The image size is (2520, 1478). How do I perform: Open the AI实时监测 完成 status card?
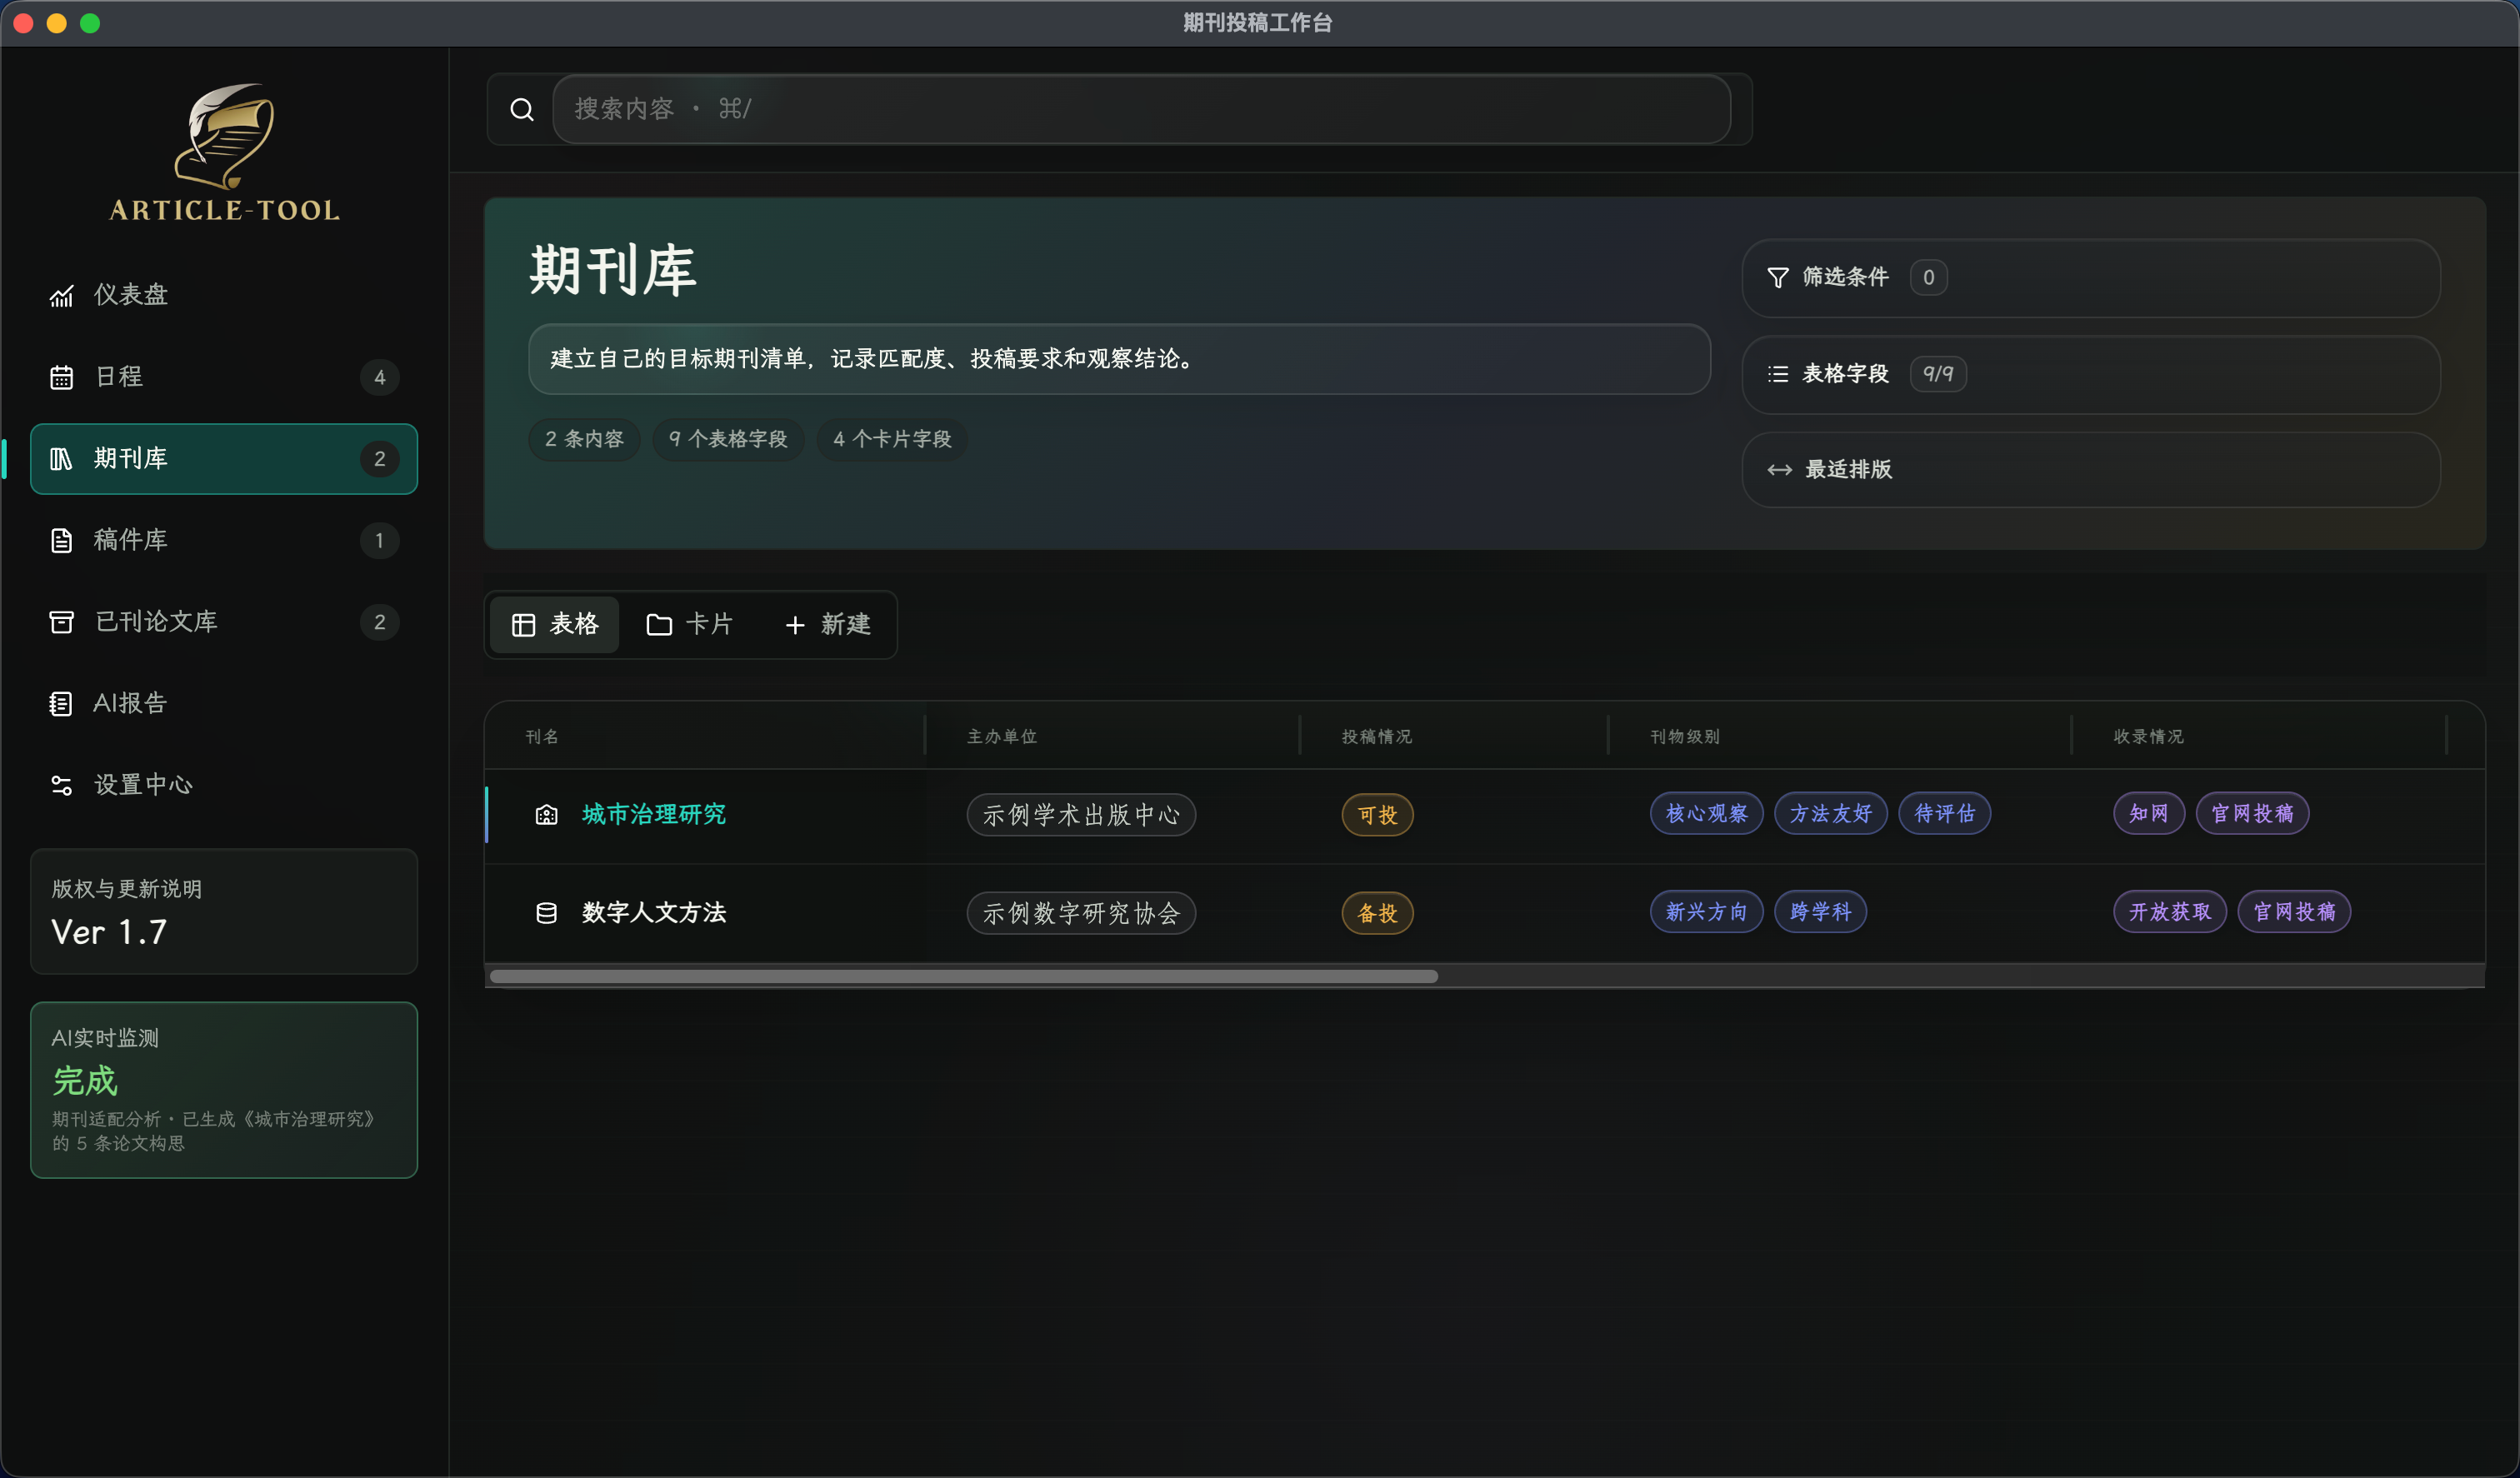(224, 1090)
